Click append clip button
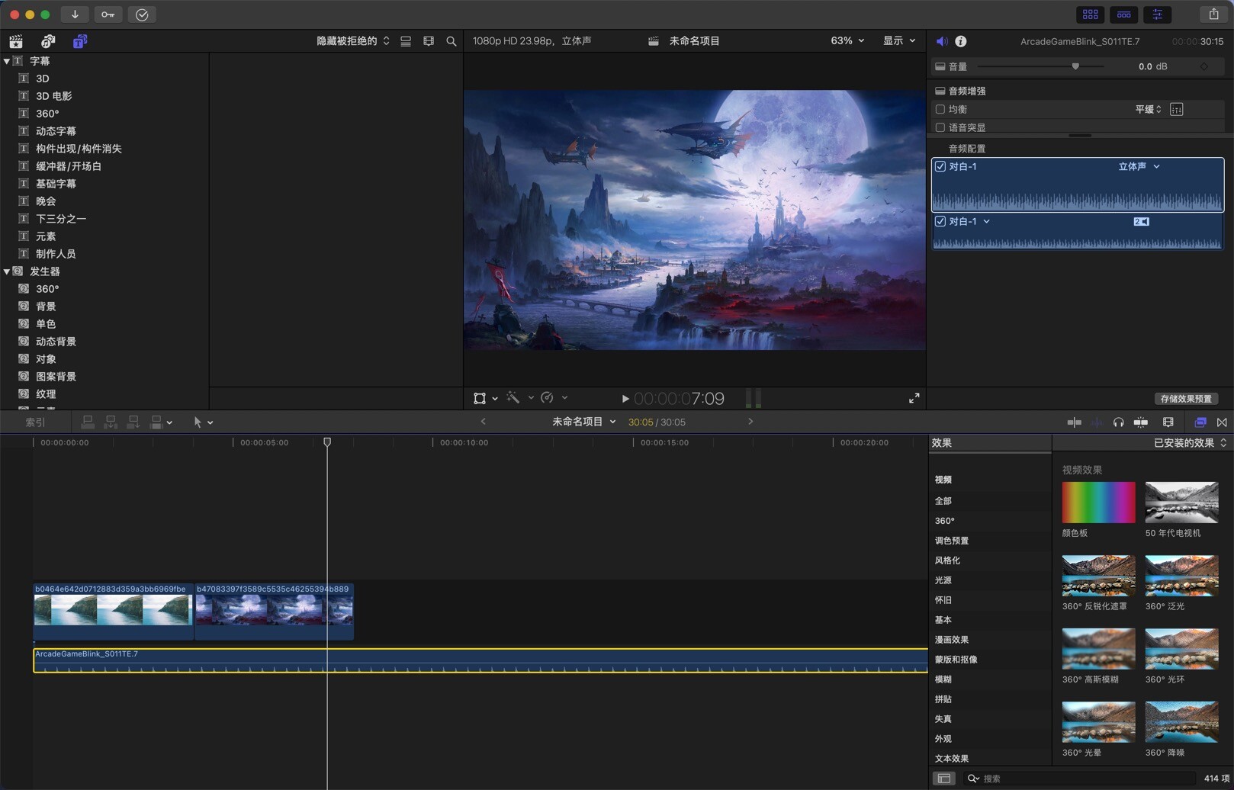Screen dimensions: 1234x790 [133, 422]
